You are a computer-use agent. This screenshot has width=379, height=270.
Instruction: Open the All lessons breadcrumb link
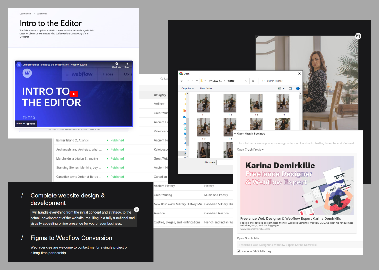[x=42, y=13]
